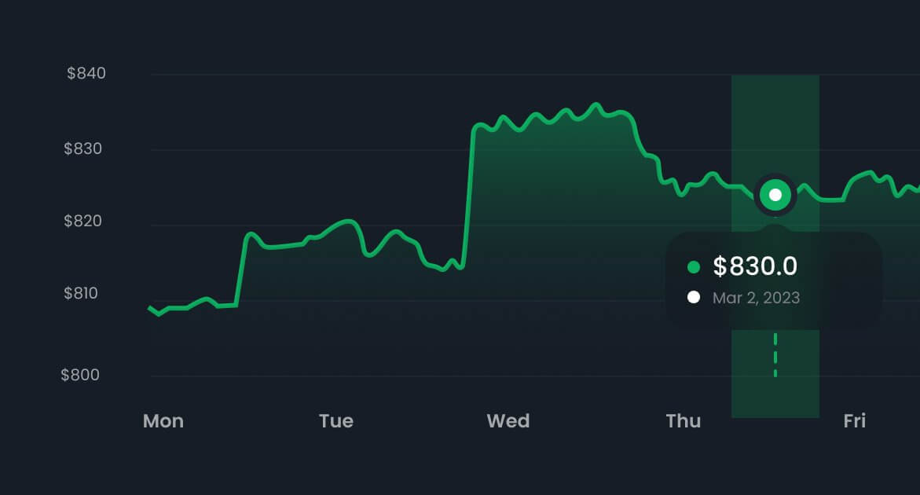
Task: Select the Fri label on the x-axis
Action: click(855, 421)
